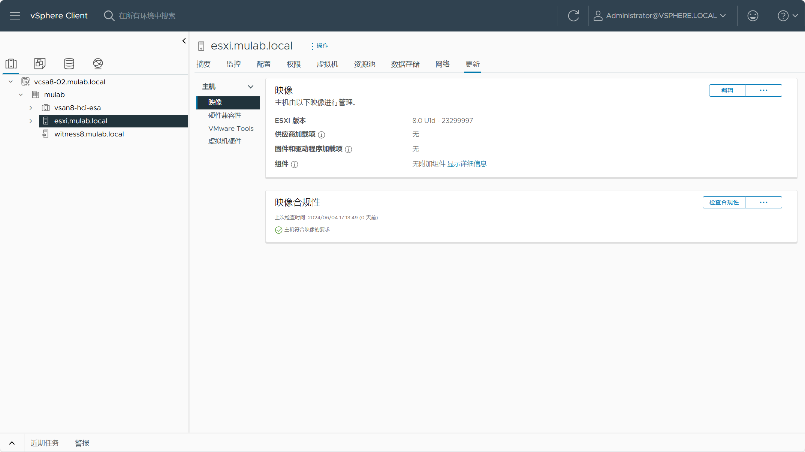This screenshot has height=452, width=805.
Task: Open the 数据存储 tab
Action: point(405,64)
